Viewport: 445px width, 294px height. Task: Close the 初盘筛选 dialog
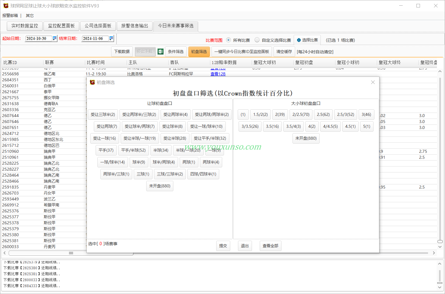[x=373, y=82]
